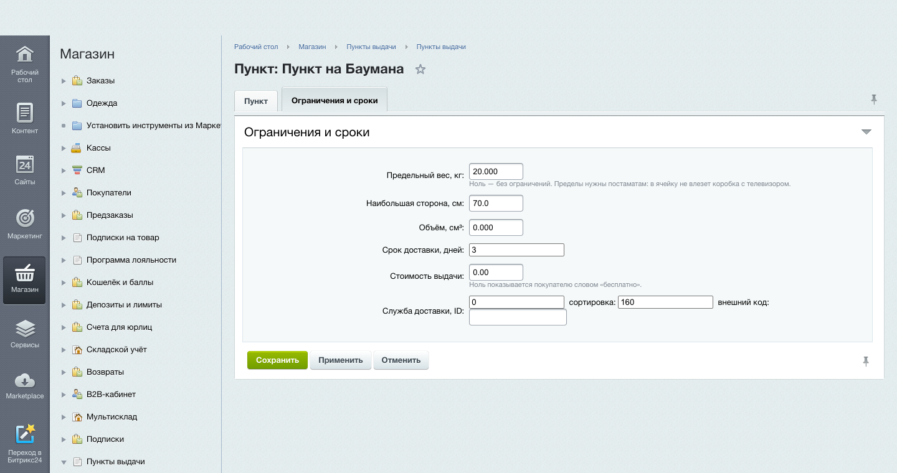Switch to Пункт tab
Screen dimensions: 897x473
tap(256, 101)
